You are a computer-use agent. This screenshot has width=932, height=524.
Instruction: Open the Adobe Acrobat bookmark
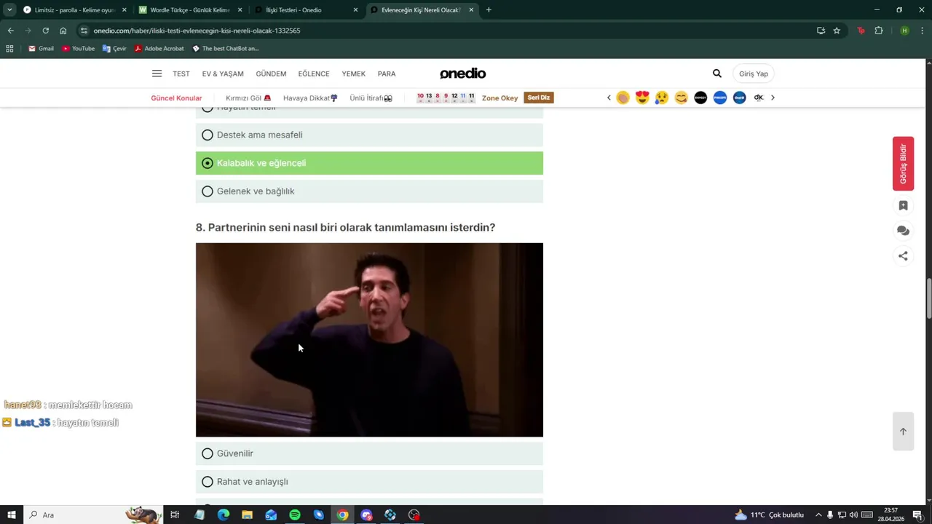tap(159, 49)
